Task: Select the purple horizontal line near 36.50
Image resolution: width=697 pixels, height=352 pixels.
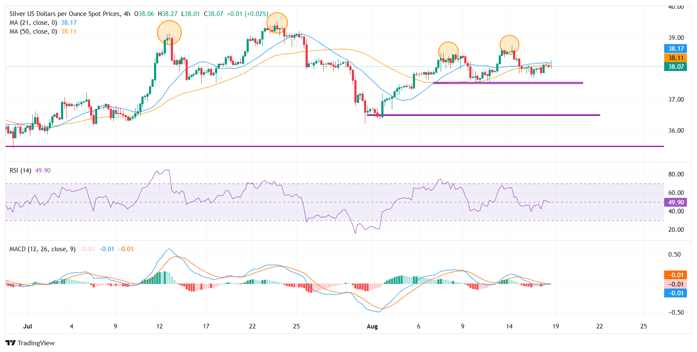Action: 484,115
